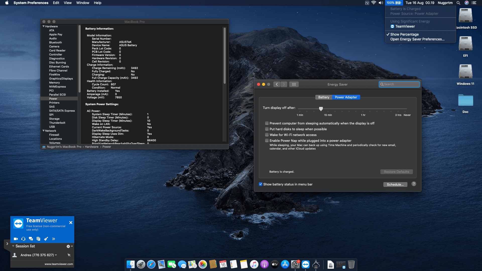Expand Andres session options dropdown
The height and width of the screenshot is (271, 482).
pos(56,255)
